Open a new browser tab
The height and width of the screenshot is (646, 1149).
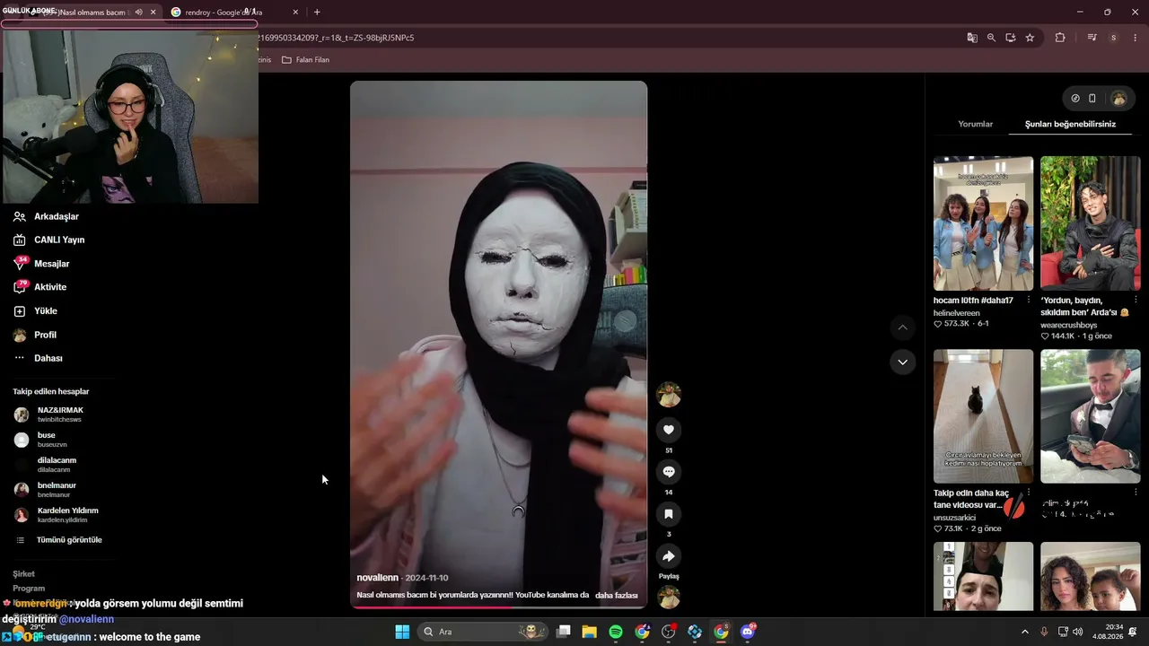pyautogui.click(x=317, y=13)
